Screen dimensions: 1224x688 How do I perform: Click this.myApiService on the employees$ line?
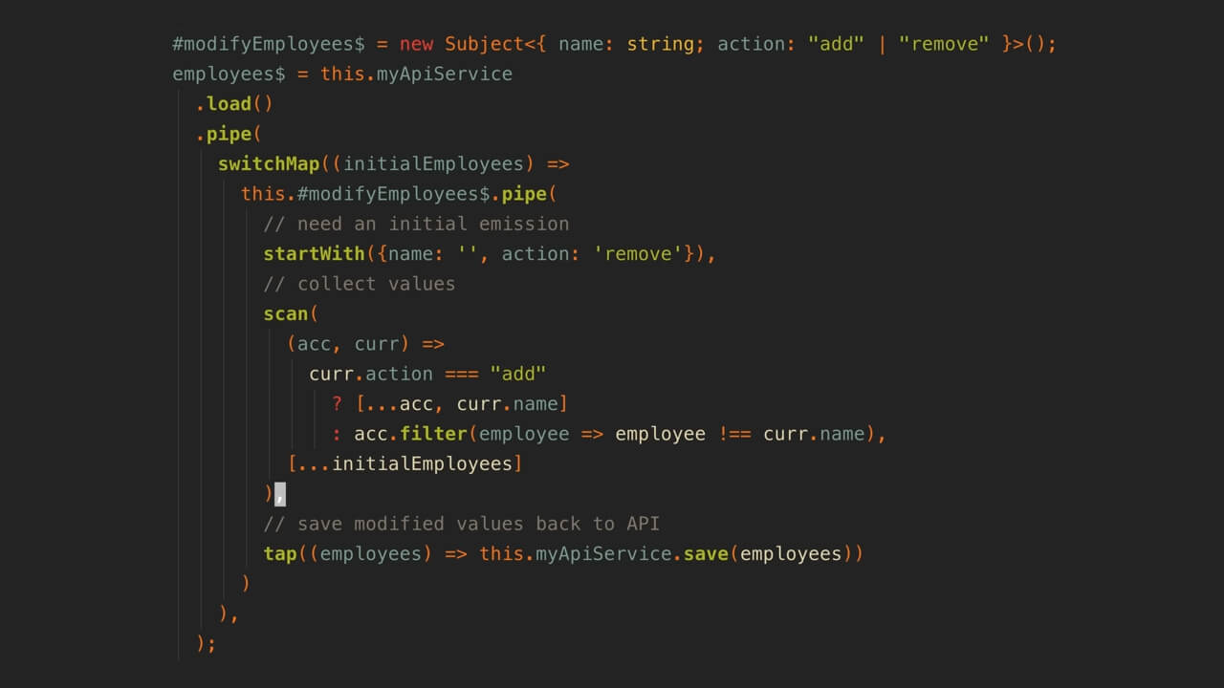[416, 74]
